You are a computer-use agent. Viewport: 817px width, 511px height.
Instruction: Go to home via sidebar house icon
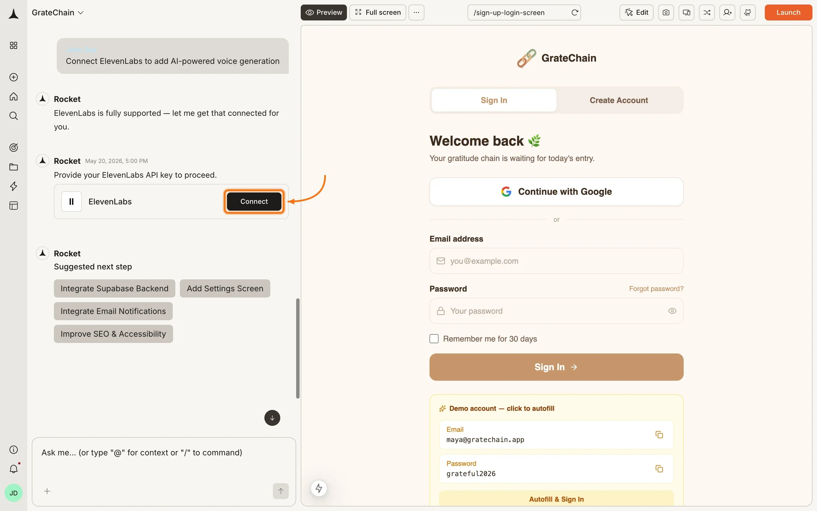(x=14, y=96)
